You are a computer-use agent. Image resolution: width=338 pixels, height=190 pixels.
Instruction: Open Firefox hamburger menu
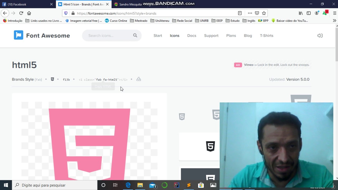(335, 13)
